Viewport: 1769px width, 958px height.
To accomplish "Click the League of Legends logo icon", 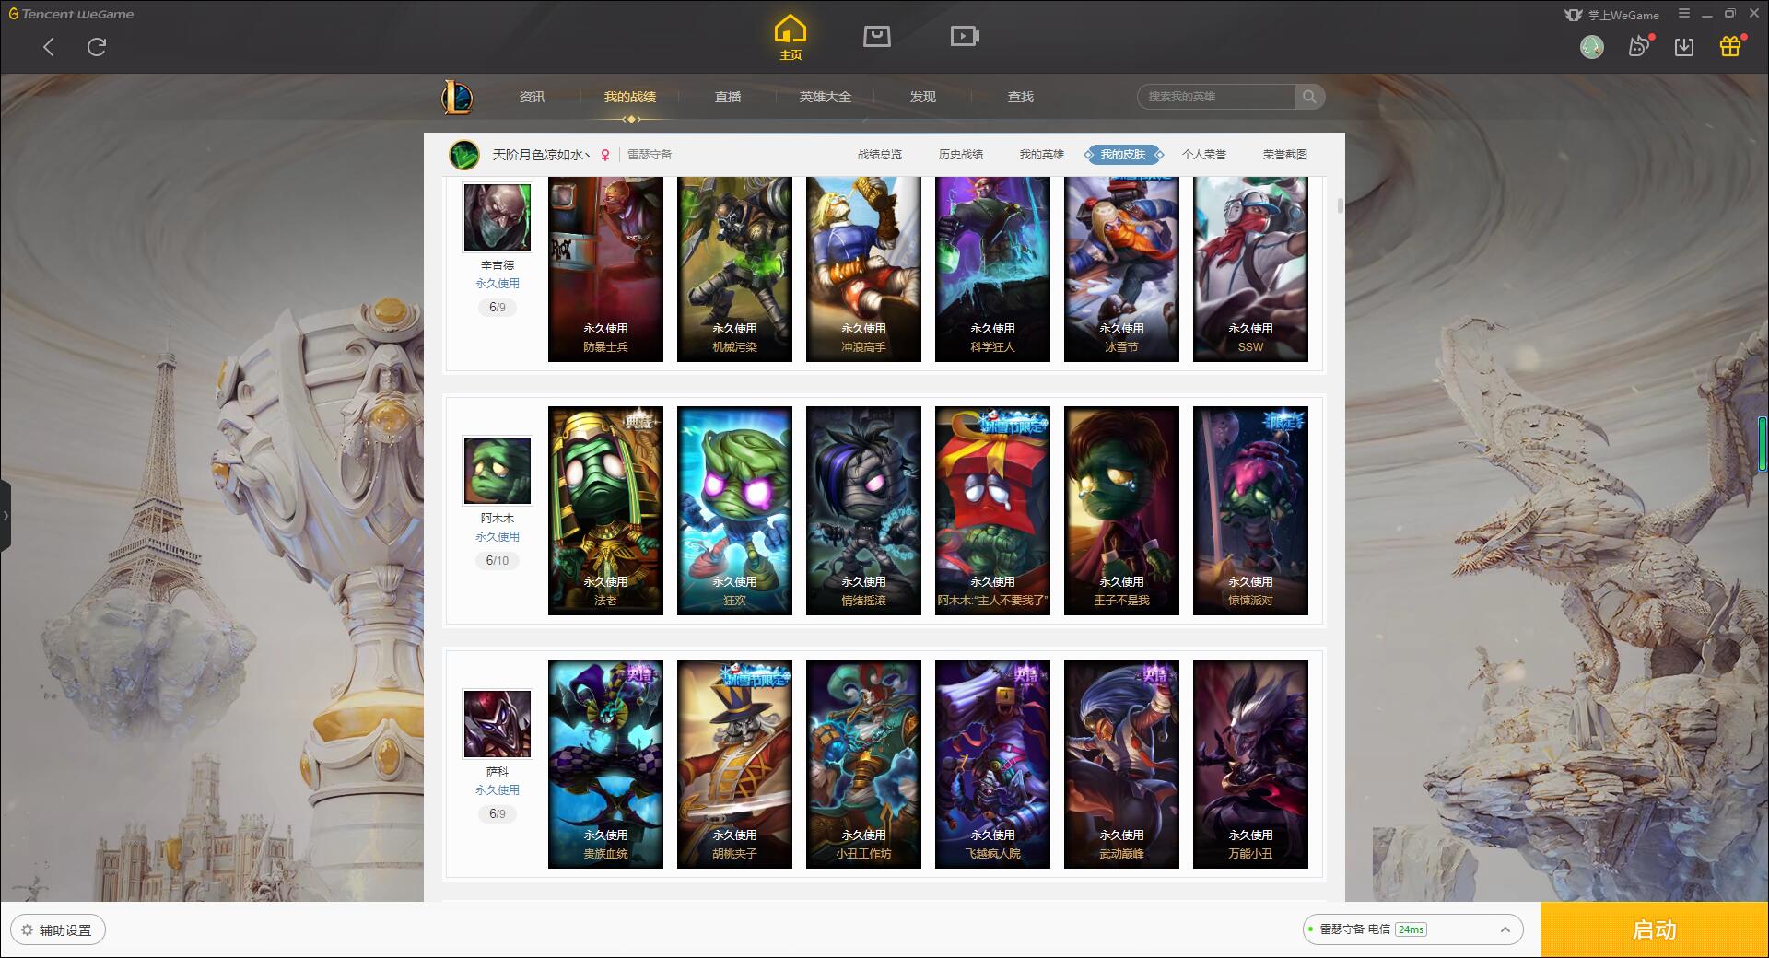I will coord(457,97).
